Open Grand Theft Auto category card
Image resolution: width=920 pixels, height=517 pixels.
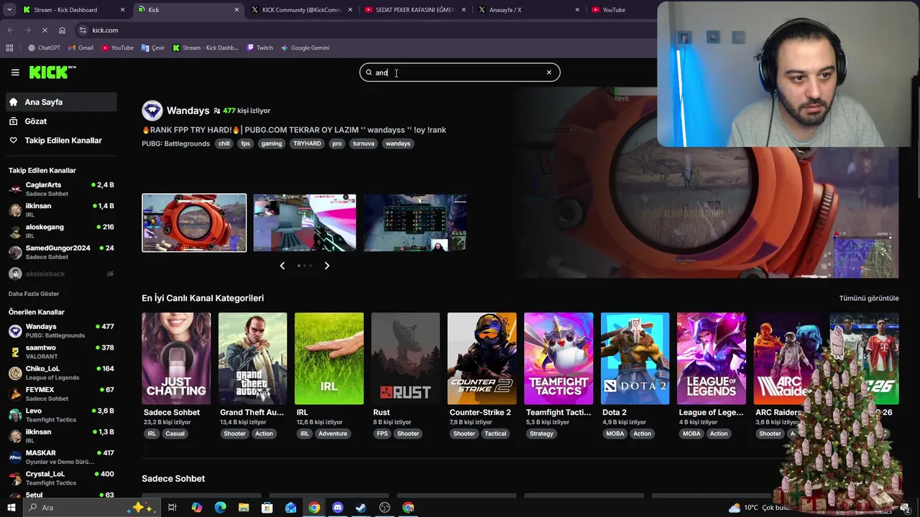click(x=252, y=358)
